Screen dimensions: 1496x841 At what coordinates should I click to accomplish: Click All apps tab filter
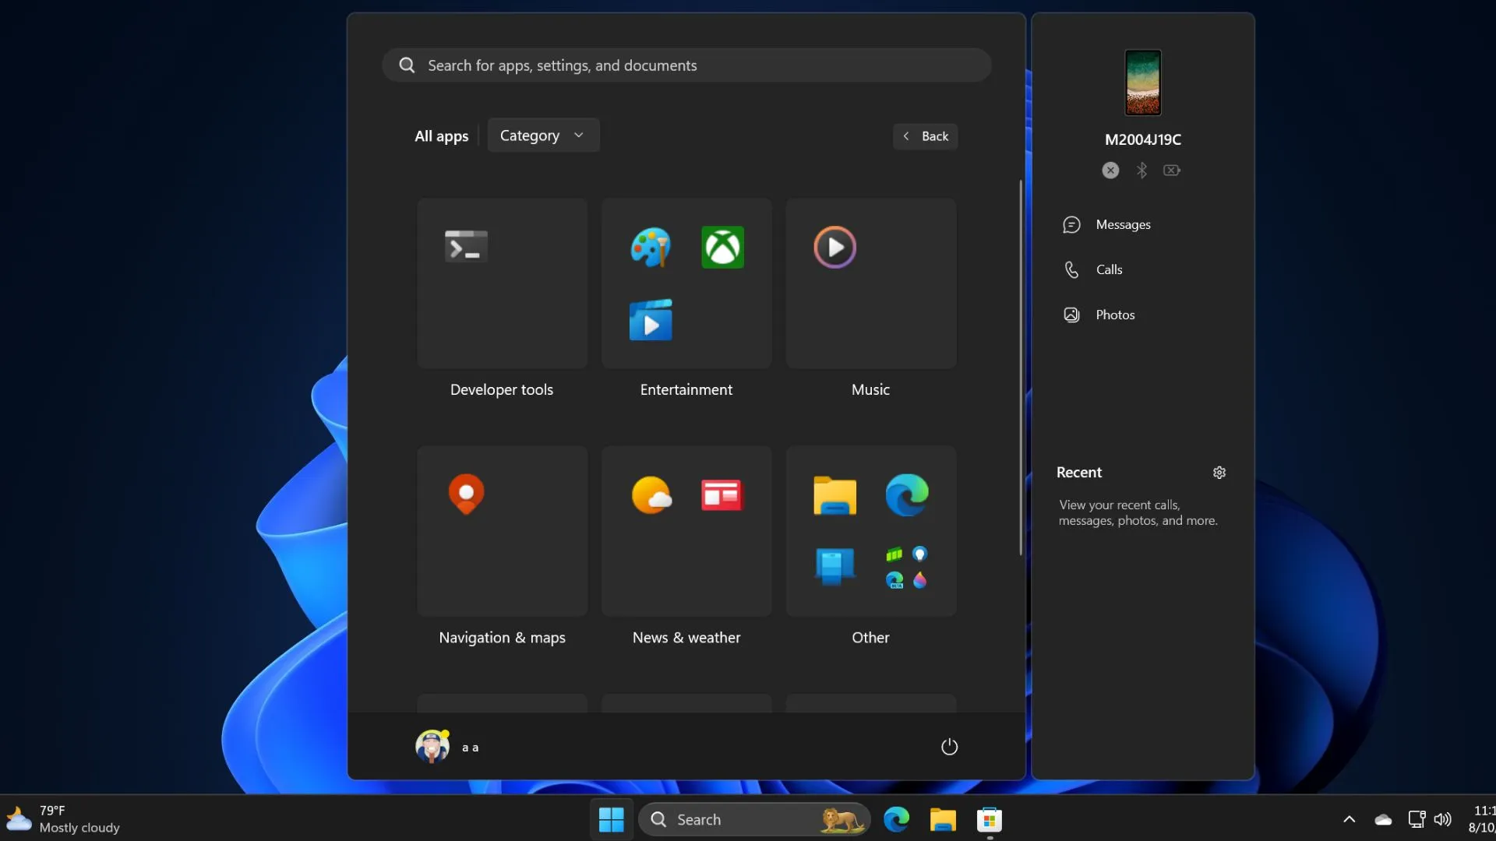[442, 135]
